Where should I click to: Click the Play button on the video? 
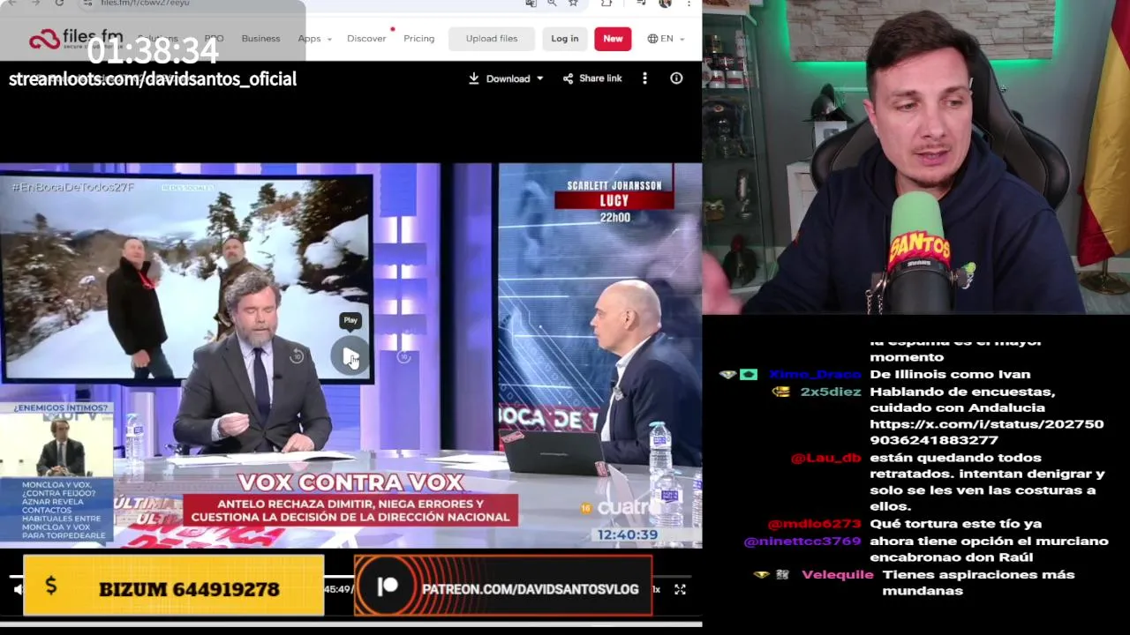pyautogui.click(x=350, y=356)
